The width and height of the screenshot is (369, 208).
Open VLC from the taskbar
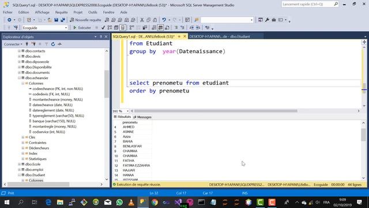[x=131, y=202]
